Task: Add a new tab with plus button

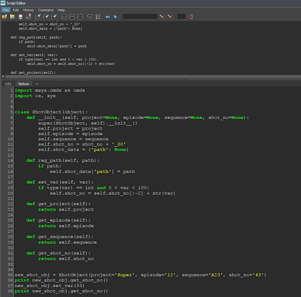Action: (37, 84)
